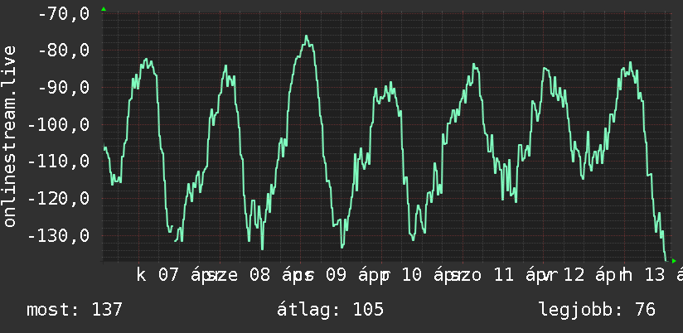Image resolution: width=683 pixels, height=333 pixels.
Task: Click the 'sze 08' date label
Action: pyautogui.click(x=238, y=276)
